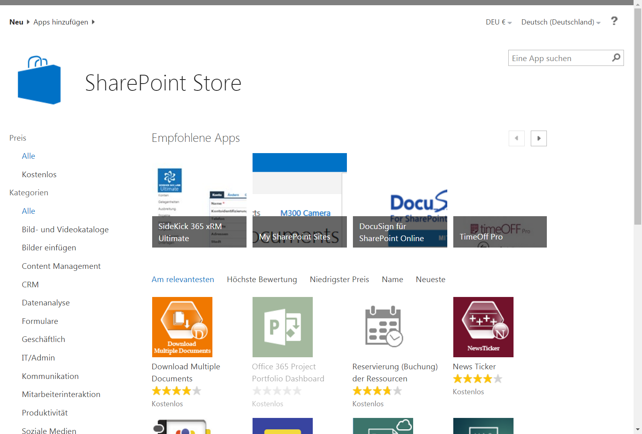Show previous recommended apps with left arrow

coord(516,138)
